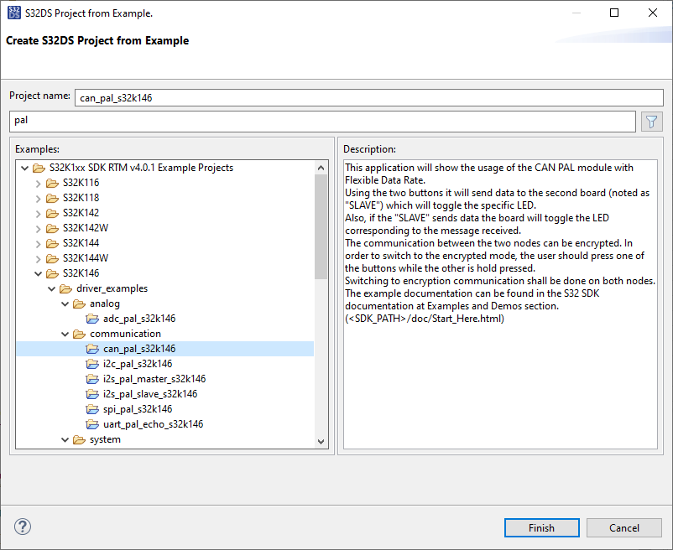Click the i2s_pal_master_s32k146 project icon
The image size is (673, 550).
coord(92,379)
